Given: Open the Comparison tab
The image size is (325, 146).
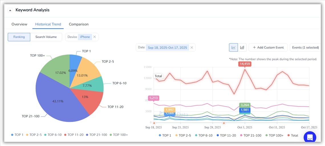Looking at the screenshot, I should [79, 24].
